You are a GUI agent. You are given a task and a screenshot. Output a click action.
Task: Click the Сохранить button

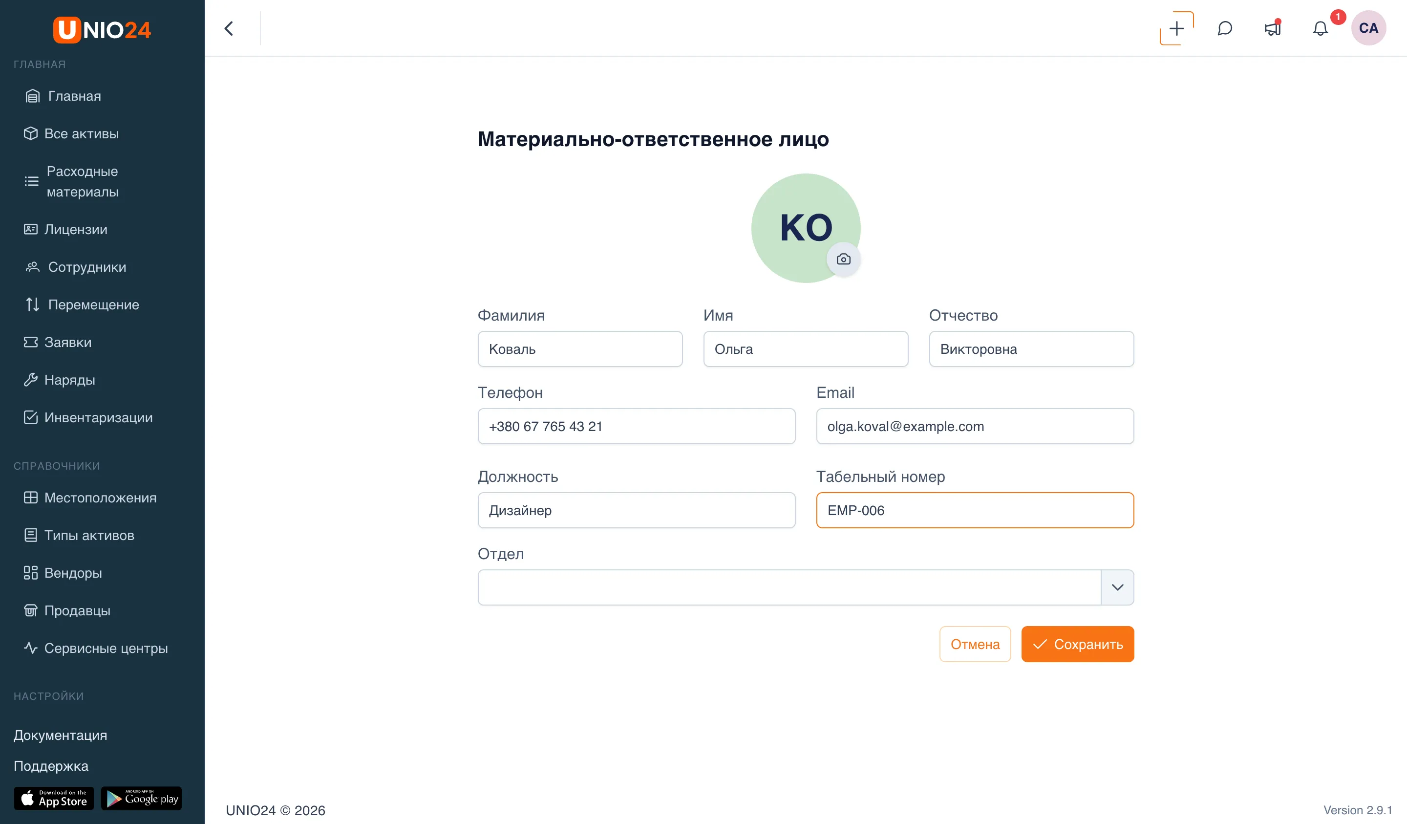[1078, 644]
